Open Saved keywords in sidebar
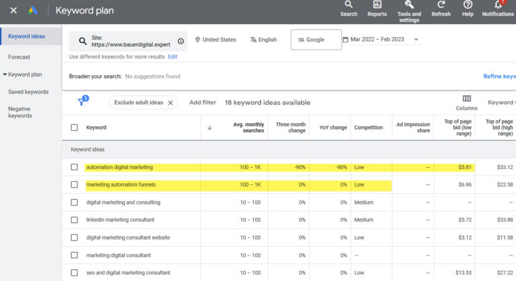The width and height of the screenshot is (516, 281). 28,92
